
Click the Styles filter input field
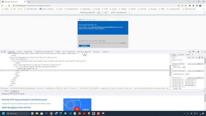click(179, 58)
